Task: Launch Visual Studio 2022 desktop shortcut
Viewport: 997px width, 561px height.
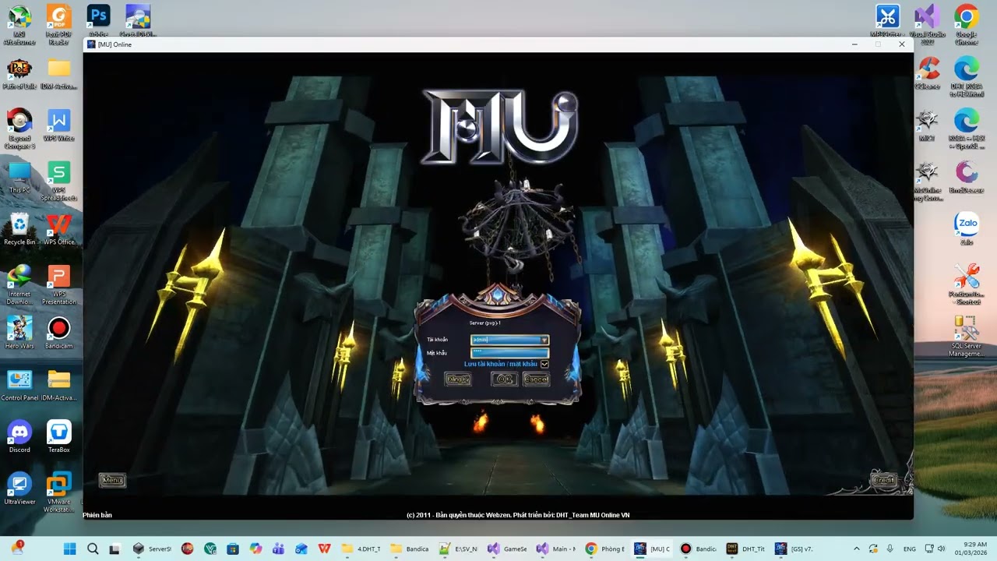Action: pyautogui.click(x=927, y=24)
